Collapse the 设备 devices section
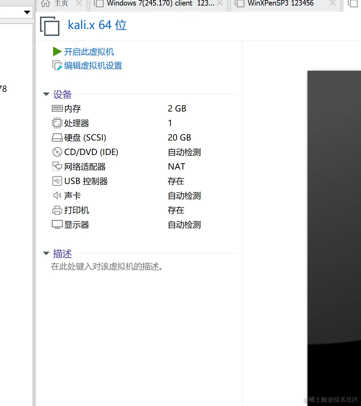 (46, 94)
